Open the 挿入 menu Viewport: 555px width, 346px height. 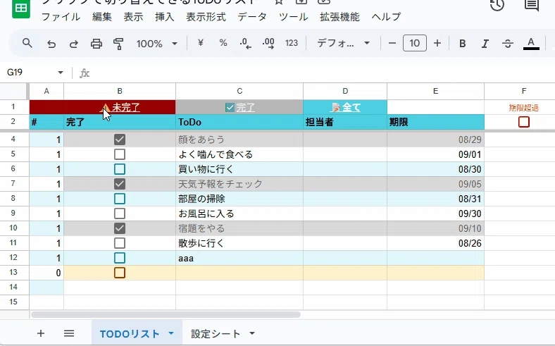165,17
